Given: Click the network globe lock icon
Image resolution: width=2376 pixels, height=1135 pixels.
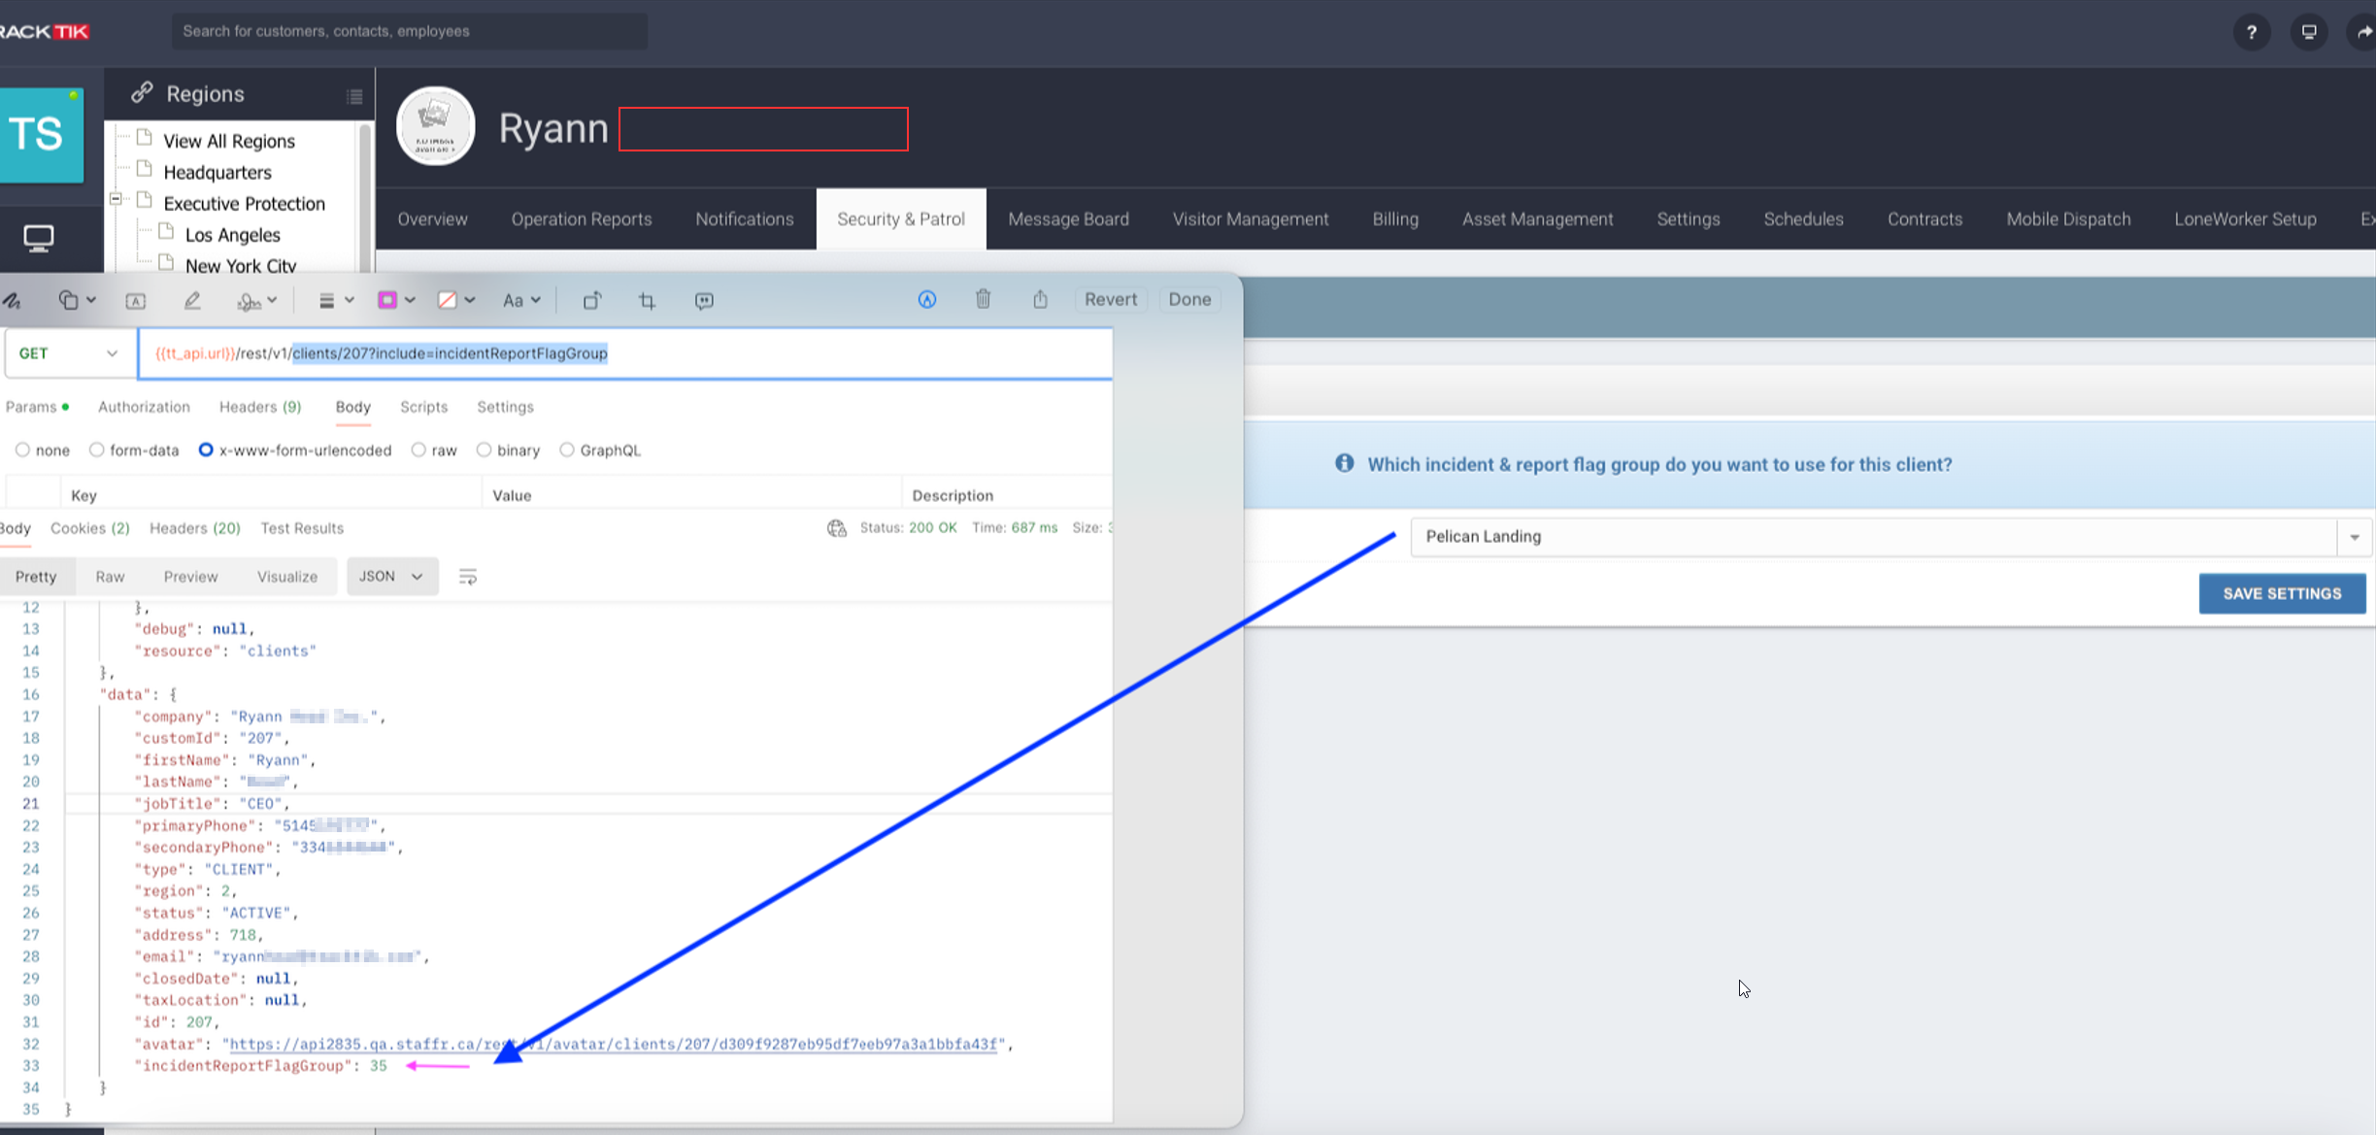Looking at the screenshot, I should [x=836, y=528].
